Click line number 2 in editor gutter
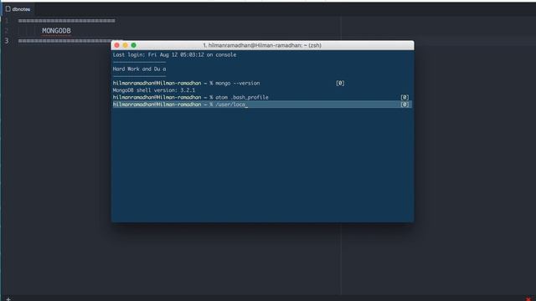 tap(7, 31)
